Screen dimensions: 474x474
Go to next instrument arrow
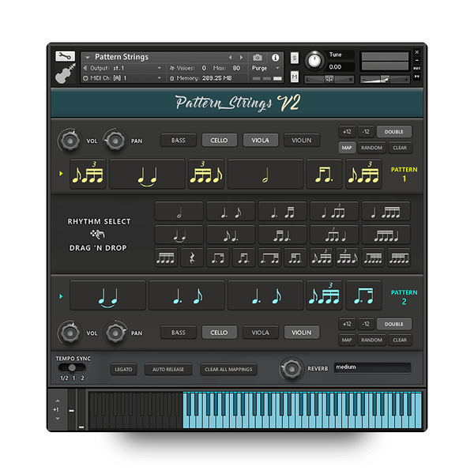[x=241, y=57]
